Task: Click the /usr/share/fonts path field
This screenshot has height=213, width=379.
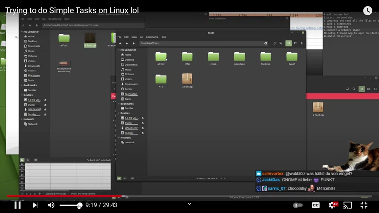Action: click(197, 43)
